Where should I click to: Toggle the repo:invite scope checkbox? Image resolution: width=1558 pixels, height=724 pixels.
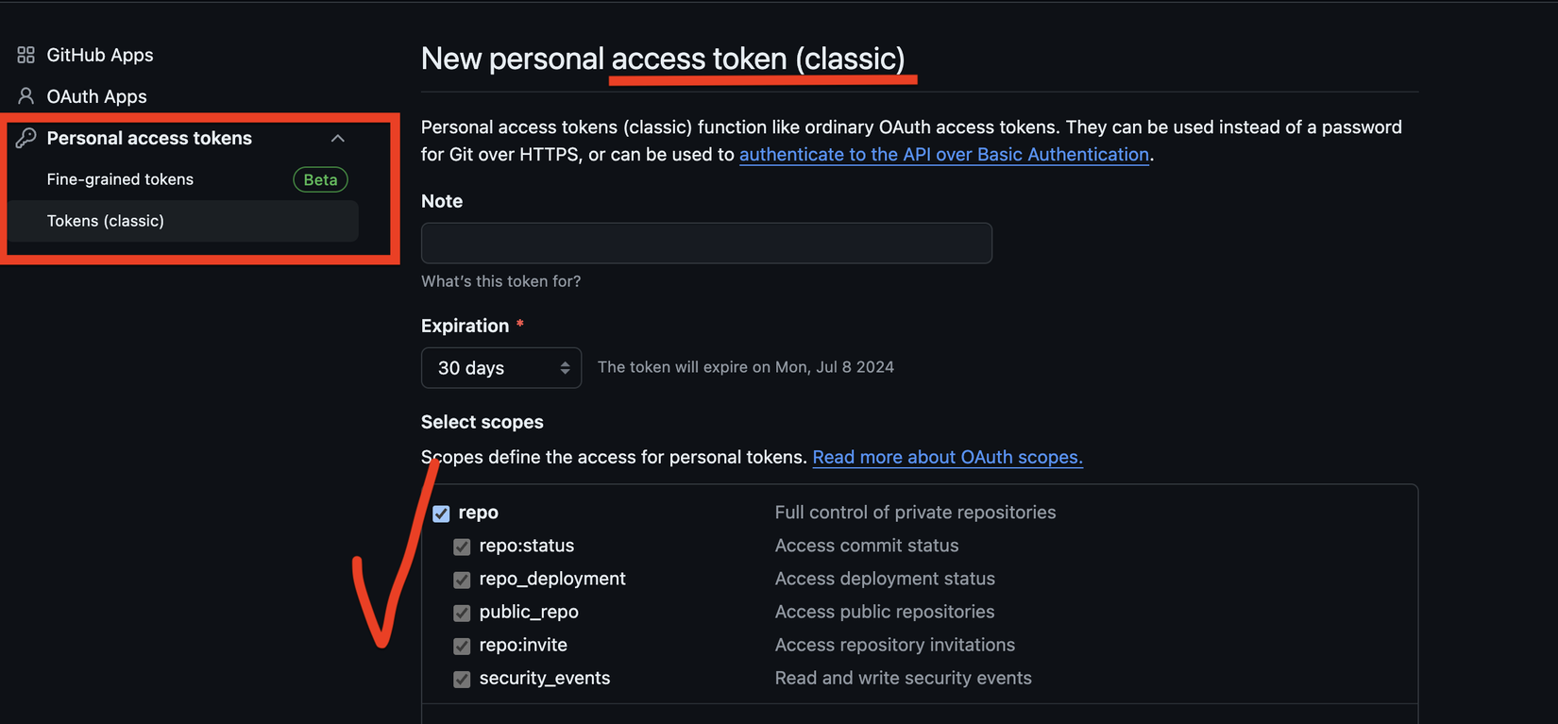pos(462,646)
